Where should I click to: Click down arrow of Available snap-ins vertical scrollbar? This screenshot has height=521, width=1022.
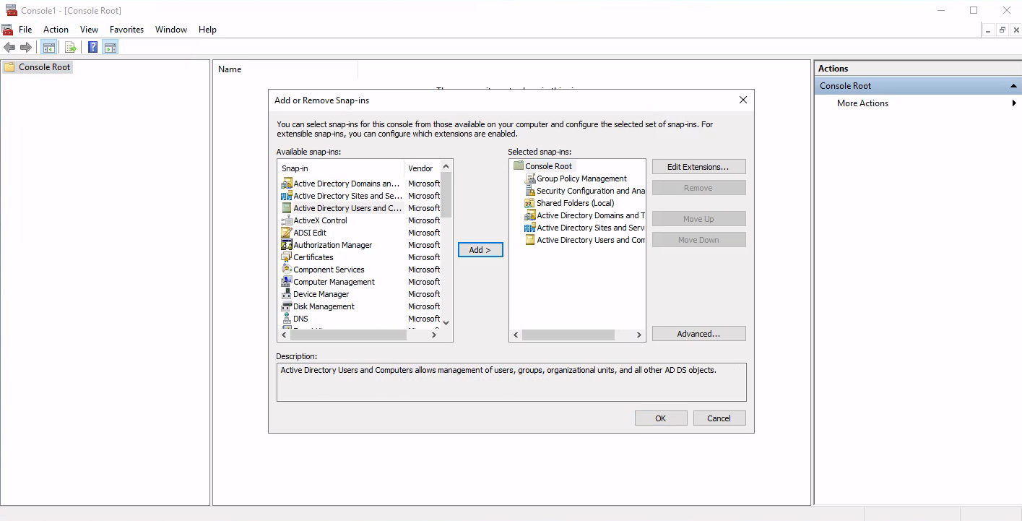[x=446, y=323]
